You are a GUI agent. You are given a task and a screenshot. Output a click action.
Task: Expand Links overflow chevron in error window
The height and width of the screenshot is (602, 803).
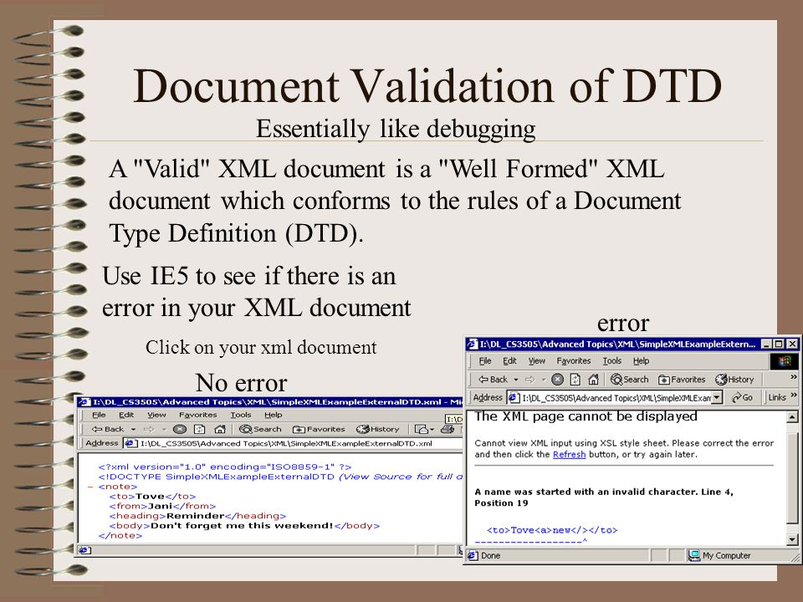click(x=793, y=395)
